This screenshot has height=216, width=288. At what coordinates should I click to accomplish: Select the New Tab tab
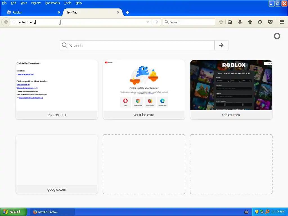(x=92, y=12)
